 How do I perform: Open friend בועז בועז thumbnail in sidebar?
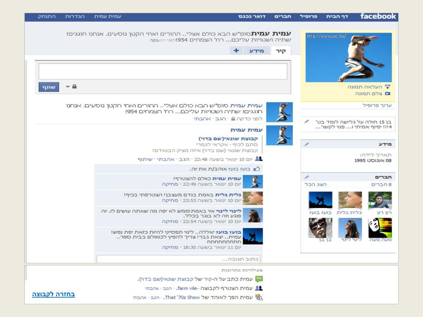(x=321, y=200)
